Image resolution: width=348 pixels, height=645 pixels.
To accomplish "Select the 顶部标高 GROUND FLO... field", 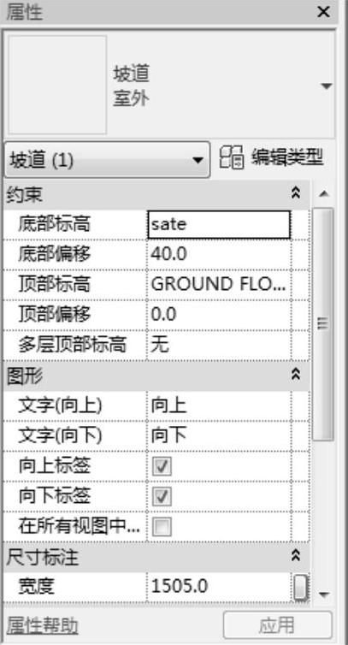I will [219, 285].
